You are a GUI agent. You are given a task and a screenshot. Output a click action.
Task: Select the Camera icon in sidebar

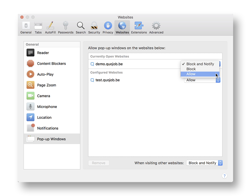pyautogui.click(x=30, y=96)
